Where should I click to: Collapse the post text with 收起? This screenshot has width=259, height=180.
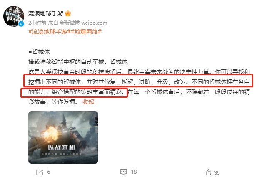88,102
